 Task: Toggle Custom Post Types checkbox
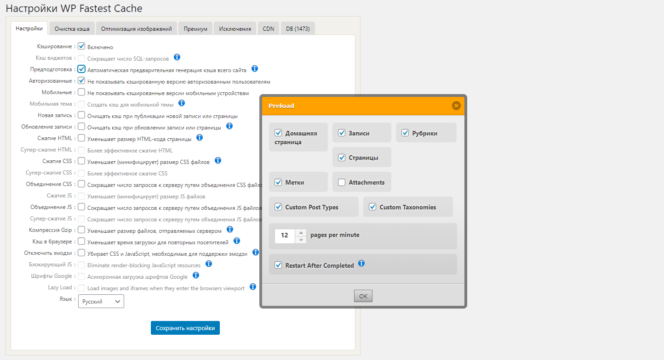coord(278,207)
